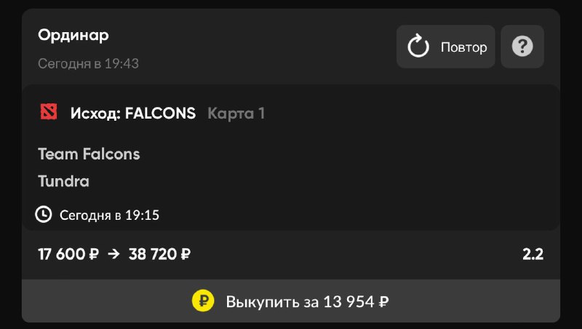Click the 17 600 ₽ stake amount

68,254
